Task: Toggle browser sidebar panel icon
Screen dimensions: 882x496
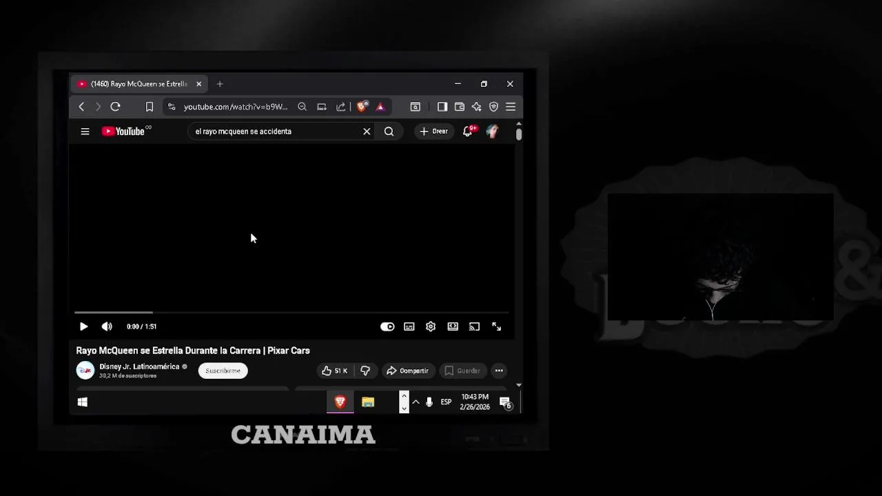Action: pyautogui.click(x=442, y=107)
